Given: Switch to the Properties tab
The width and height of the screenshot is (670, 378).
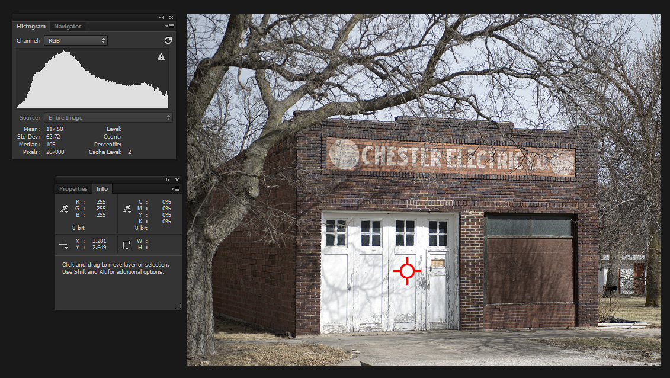Looking at the screenshot, I should pyautogui.click(x=73, y=189).
